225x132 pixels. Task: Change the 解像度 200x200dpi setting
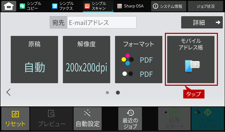(x=87, y=59)
